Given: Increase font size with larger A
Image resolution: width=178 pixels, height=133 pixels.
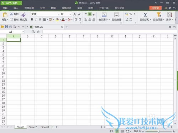Looking at the screenshot, I should [75, 14].
